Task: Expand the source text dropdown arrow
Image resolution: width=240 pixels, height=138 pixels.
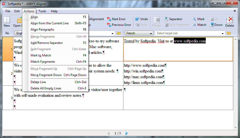Action: (x=112, y=33)
